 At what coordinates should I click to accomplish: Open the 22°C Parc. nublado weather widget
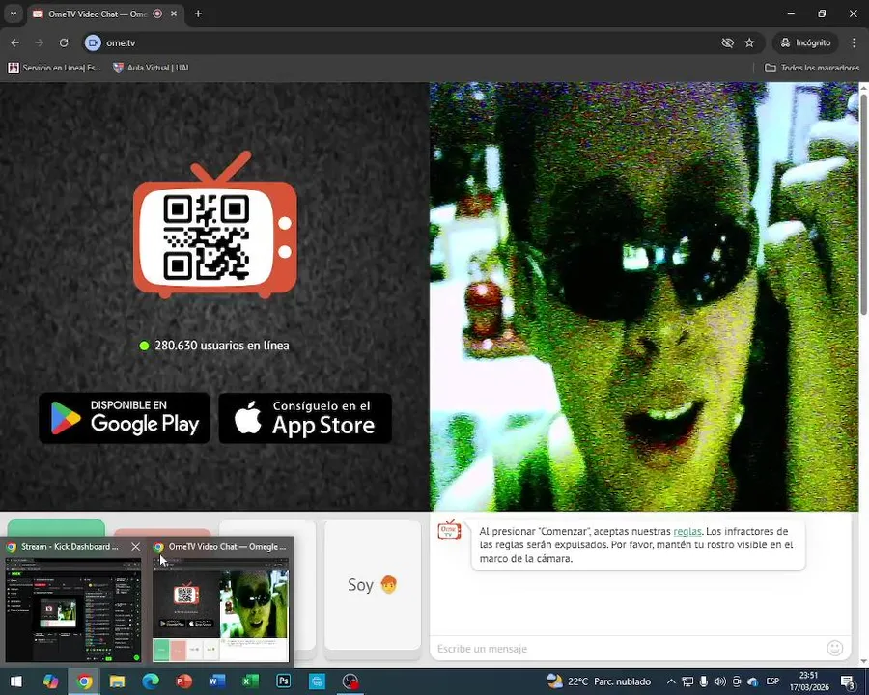(599, 681)
